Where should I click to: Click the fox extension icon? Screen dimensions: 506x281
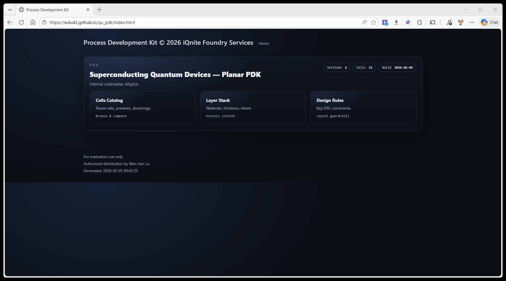point(461,22)
